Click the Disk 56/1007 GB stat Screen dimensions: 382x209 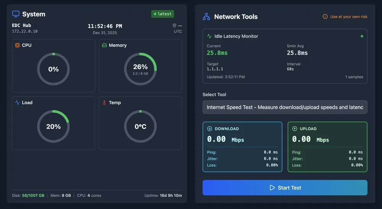click(28, 195)
